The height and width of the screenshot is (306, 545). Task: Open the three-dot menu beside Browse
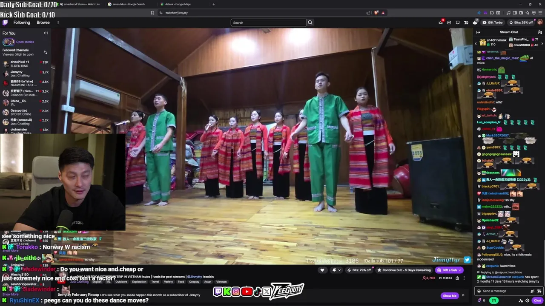pyautogui.click(x=58, y=23)
